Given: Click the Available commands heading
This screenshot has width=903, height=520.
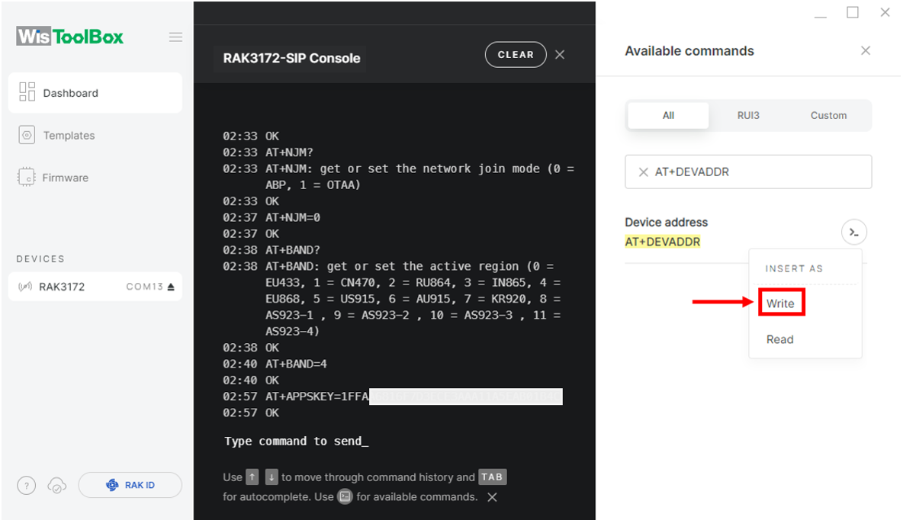Looking at the screenshot, I should (x=689, y=50).
